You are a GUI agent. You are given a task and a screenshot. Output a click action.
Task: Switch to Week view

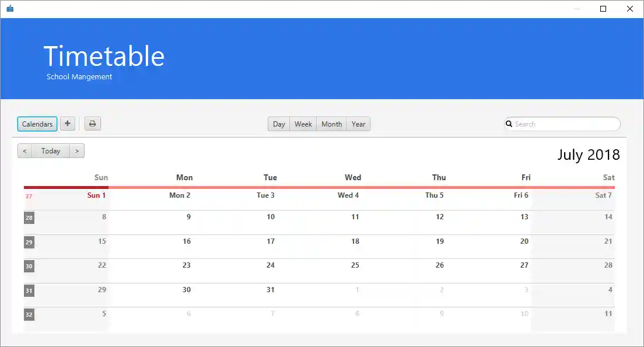click(x=303, y=124)
